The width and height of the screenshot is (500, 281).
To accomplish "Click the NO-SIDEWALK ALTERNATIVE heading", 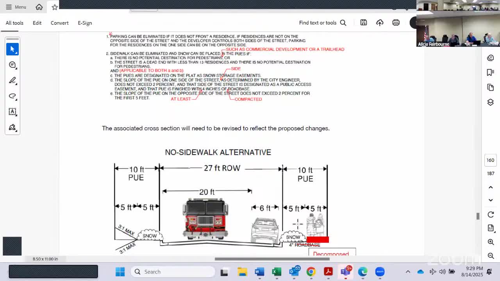I will pyautogui.click(x=218, y=152).
